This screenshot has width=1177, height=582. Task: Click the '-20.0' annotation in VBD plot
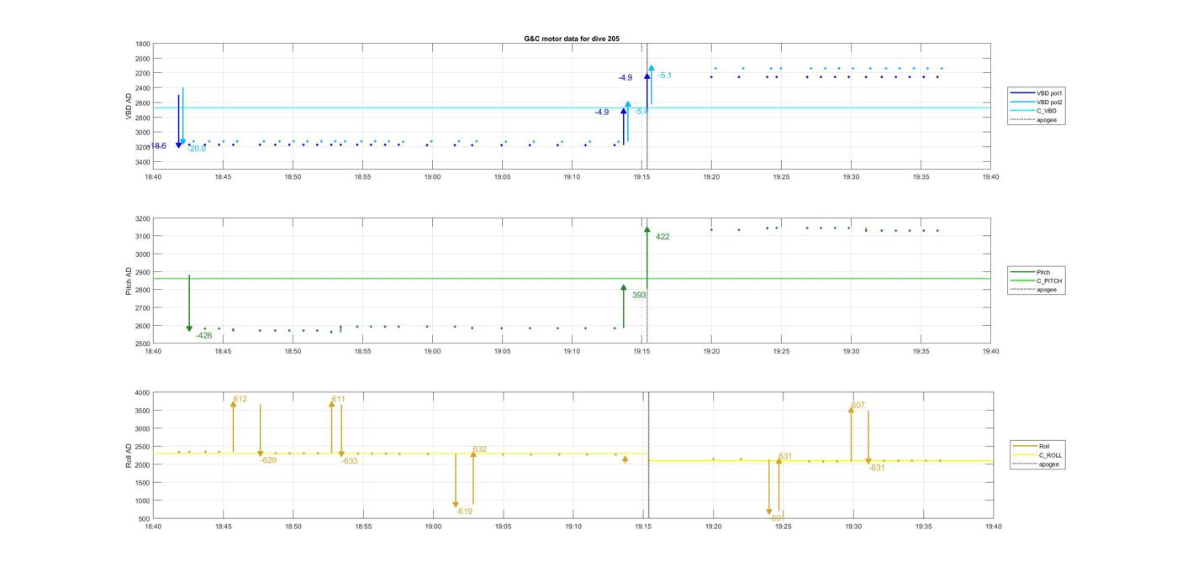tap(197, 149)
